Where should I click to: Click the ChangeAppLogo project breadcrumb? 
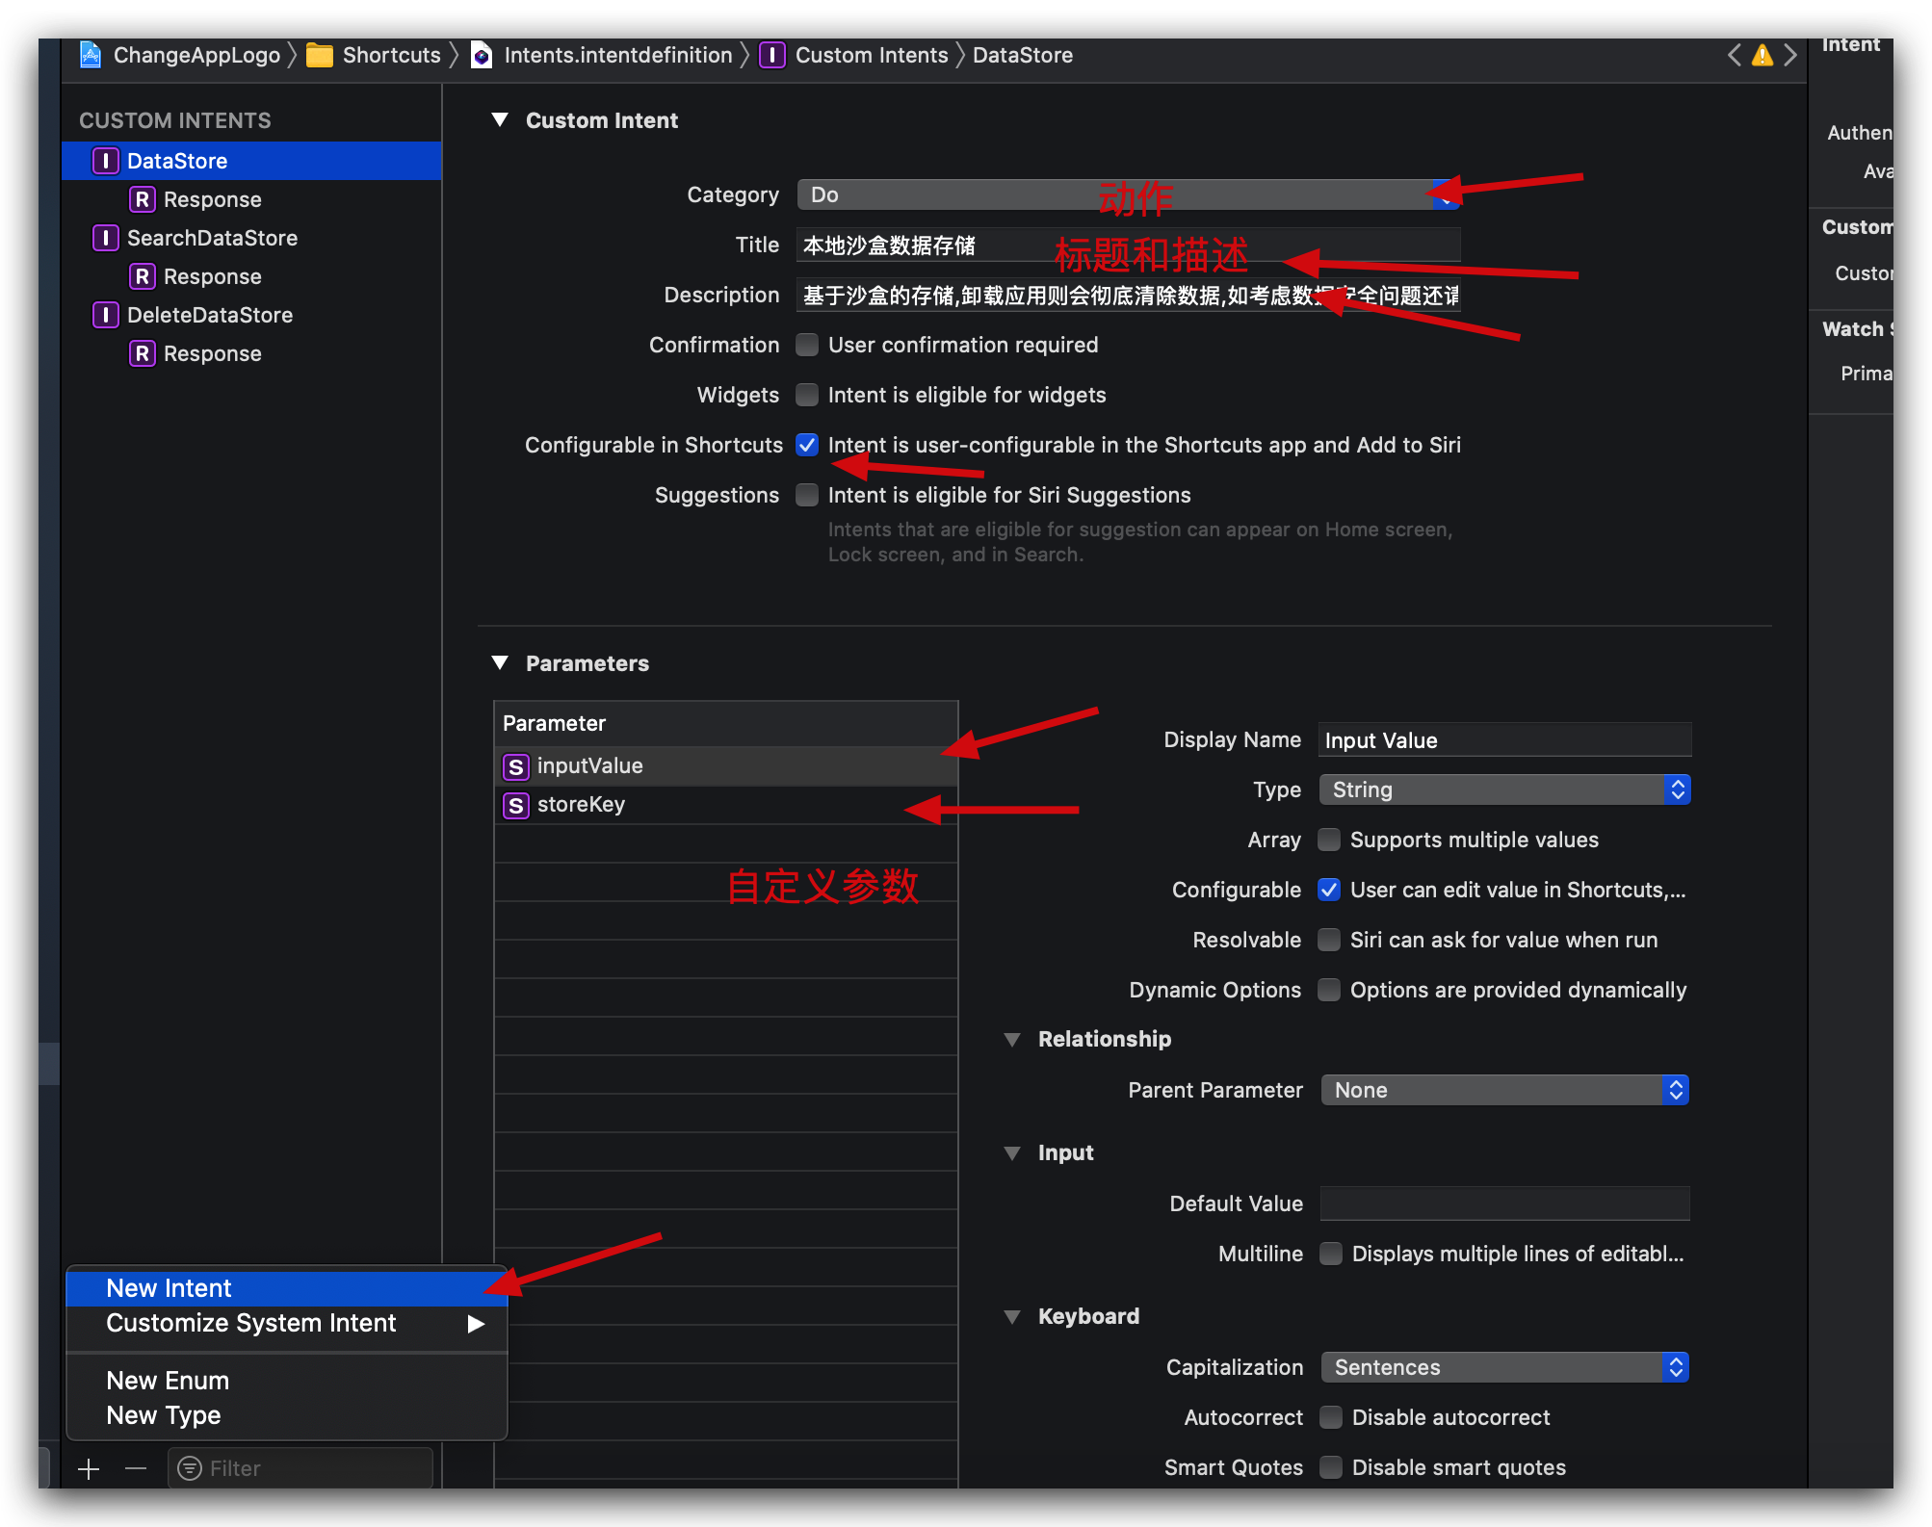[x=196, y=56]
